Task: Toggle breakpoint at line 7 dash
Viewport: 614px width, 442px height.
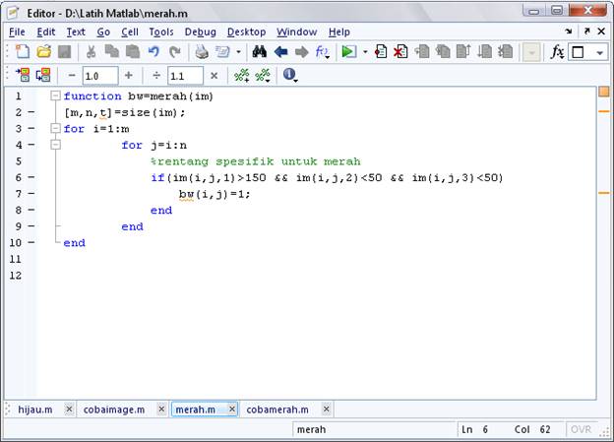Action: [x=31, y=194]
